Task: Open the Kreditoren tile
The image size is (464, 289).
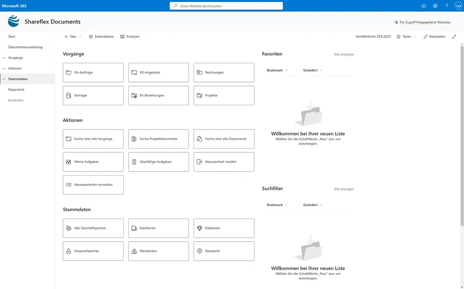Action: [x=158, y=228]
